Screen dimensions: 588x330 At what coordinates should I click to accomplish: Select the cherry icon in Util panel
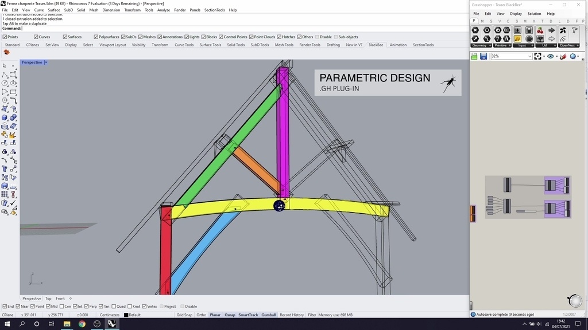click(540, 30)
